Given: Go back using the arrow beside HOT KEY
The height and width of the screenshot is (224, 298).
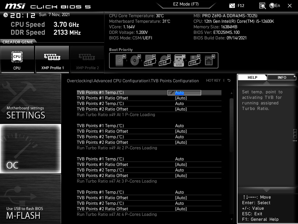Looking at the screenshot, I should tap(229, 80).
